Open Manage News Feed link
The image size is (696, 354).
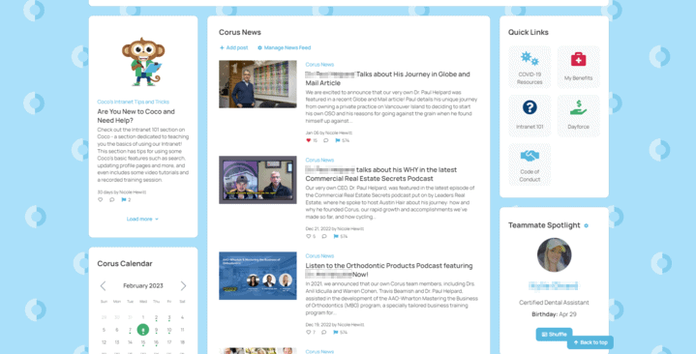point(285,47)
